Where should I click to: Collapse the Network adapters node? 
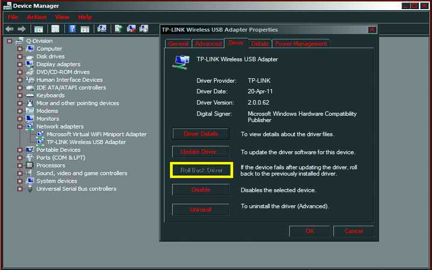20,126
